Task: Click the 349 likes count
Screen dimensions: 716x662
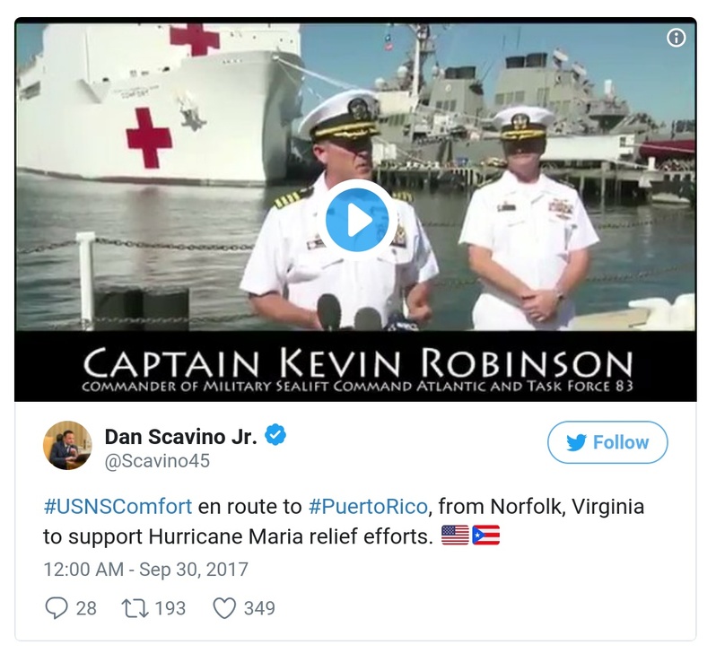Action: pos(259,608)
